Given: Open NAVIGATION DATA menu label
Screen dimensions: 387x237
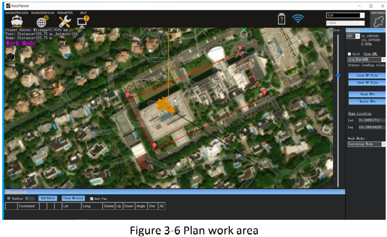Looking at the screenshot, I should [17, 13].
